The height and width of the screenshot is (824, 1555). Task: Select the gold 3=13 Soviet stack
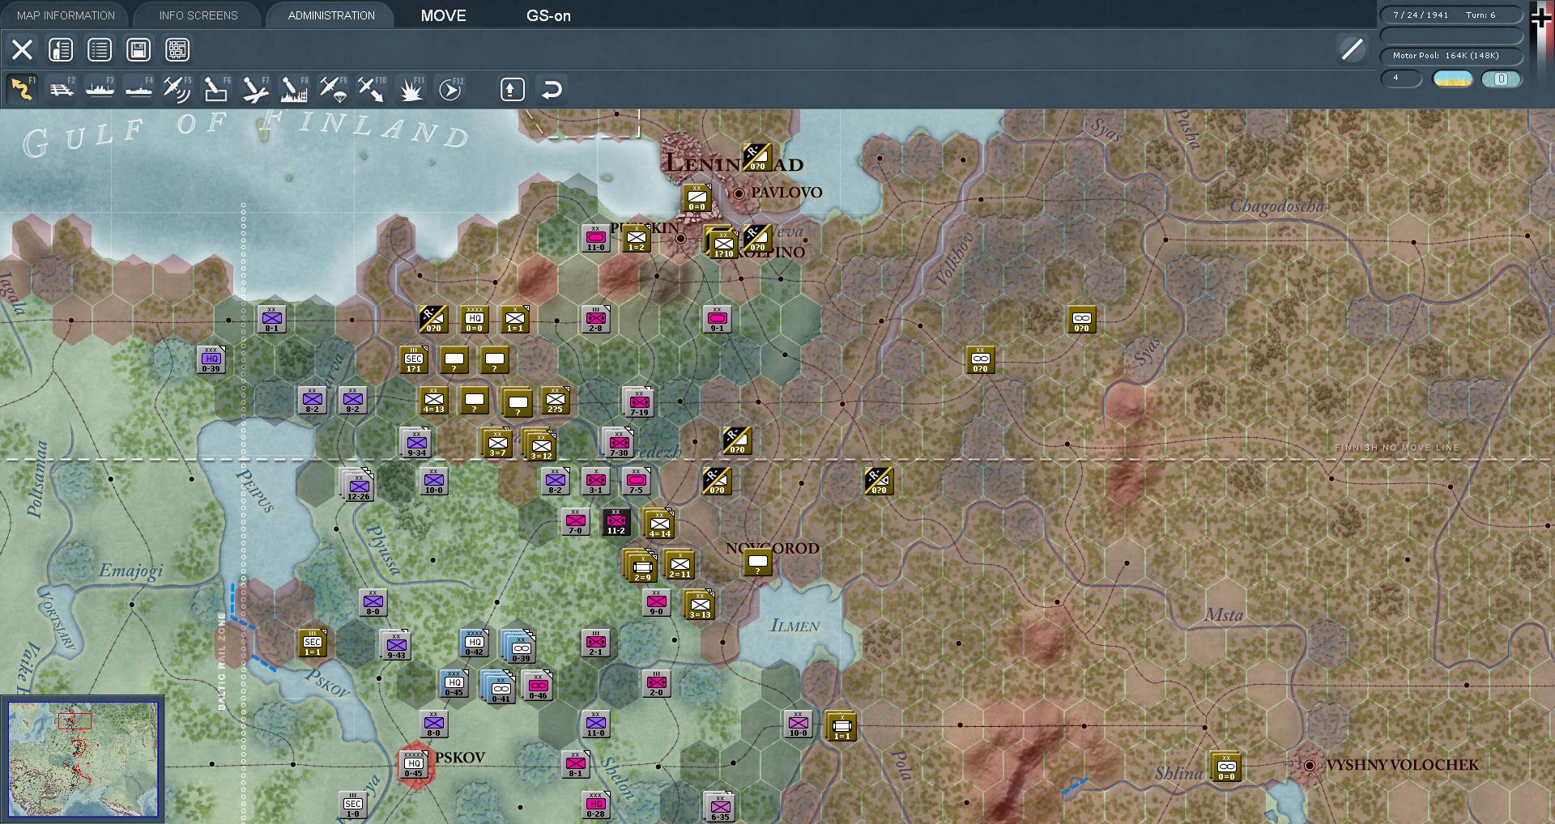(699, 605)
